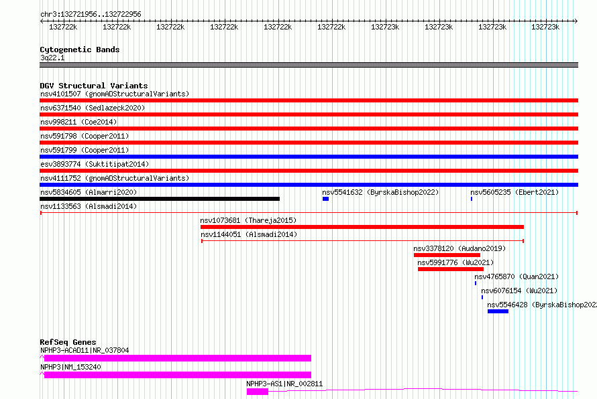Open variant nsv5546428 (ByrskaBishop2022) label
Image resolution: width=597 pixels, height=399 pixels.
click(x=542, y=305)
